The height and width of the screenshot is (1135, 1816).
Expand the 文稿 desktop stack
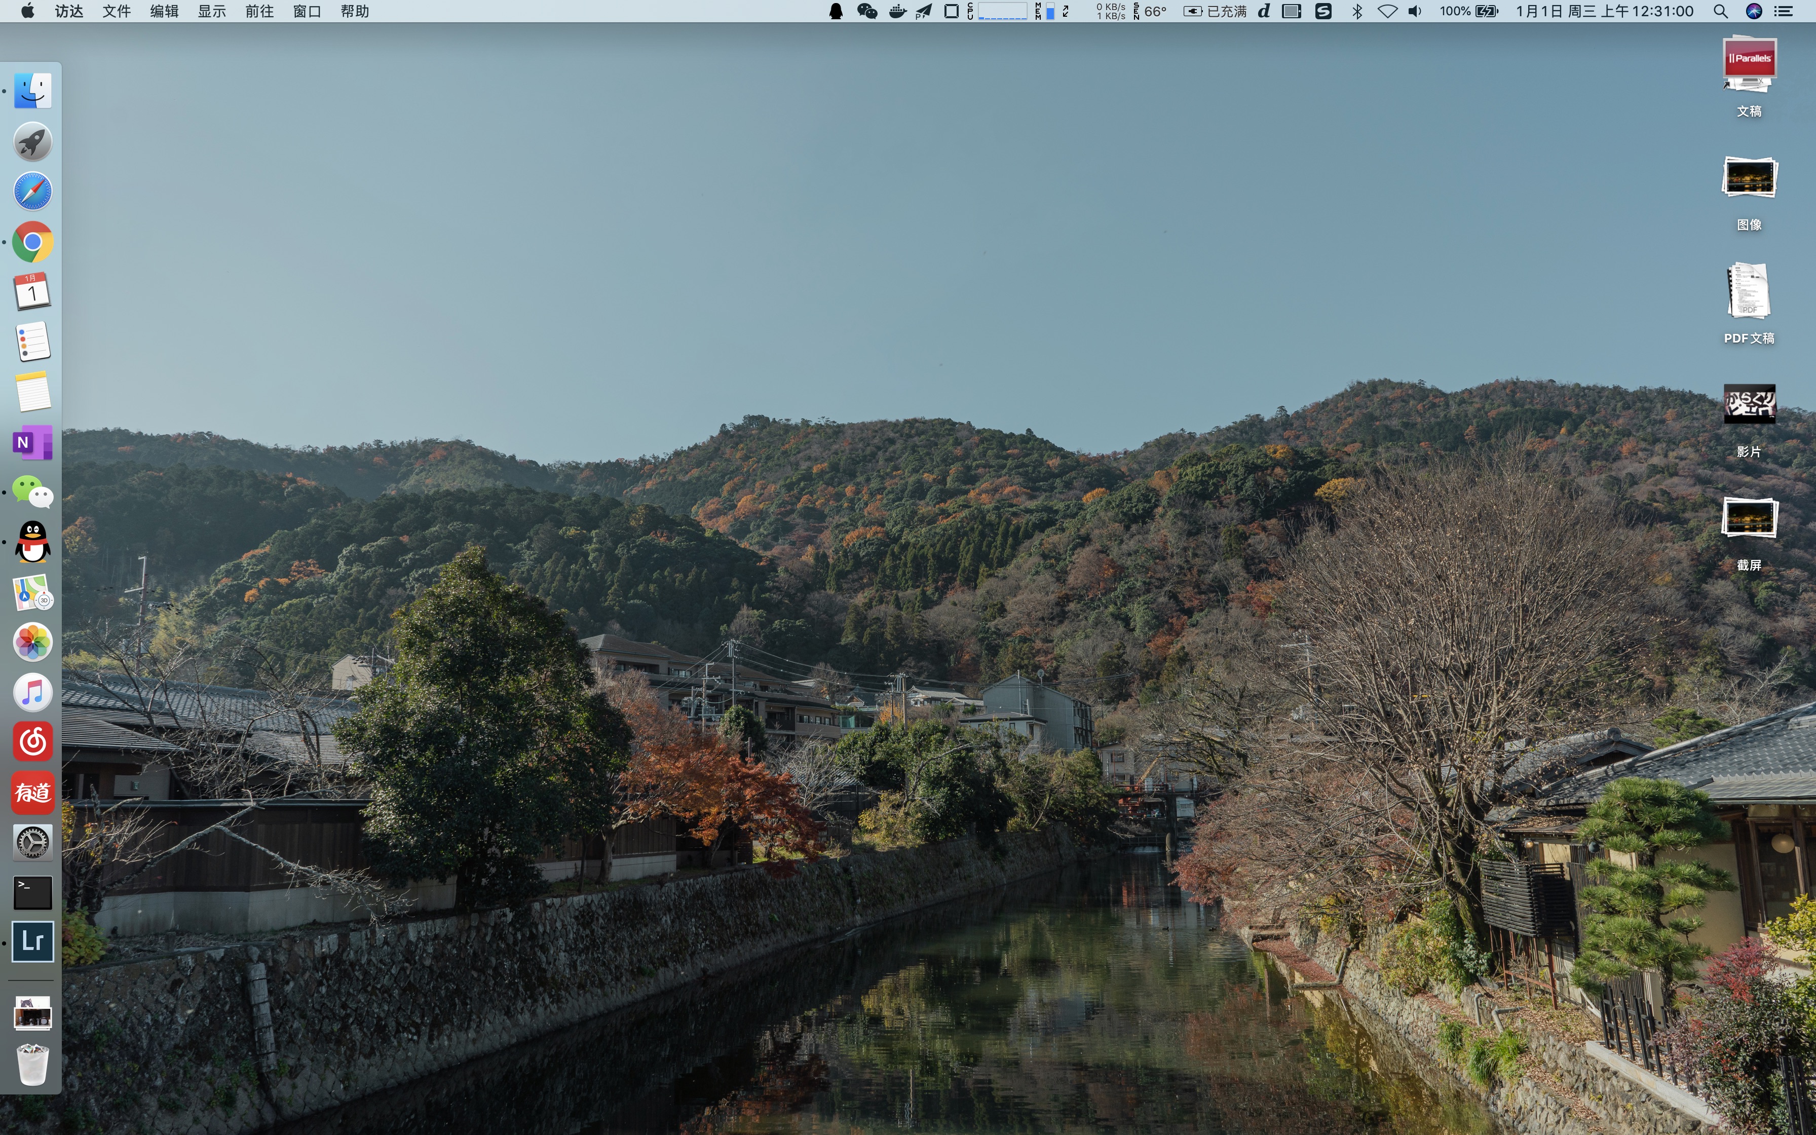1749,64
